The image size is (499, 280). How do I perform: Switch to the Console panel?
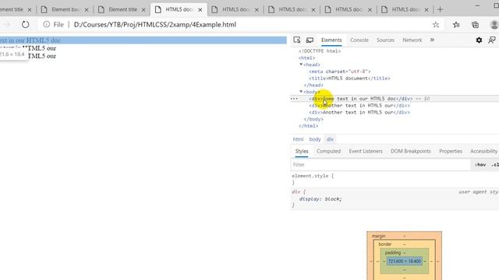(x=359, y=40)
